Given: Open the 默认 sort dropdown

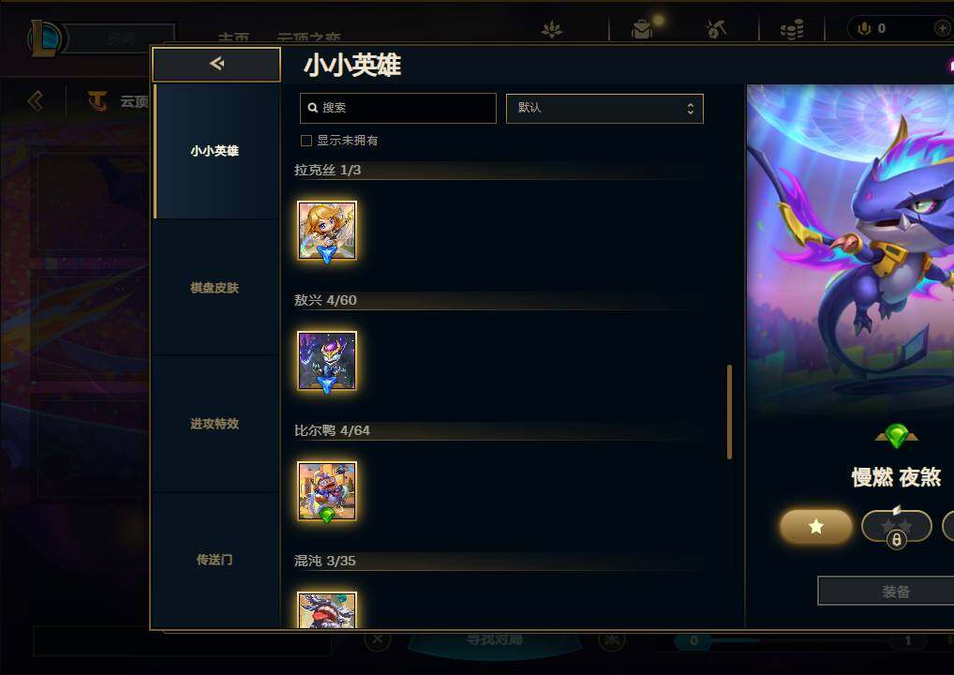Looking at the screenshot, I should (x=604, y=109).
